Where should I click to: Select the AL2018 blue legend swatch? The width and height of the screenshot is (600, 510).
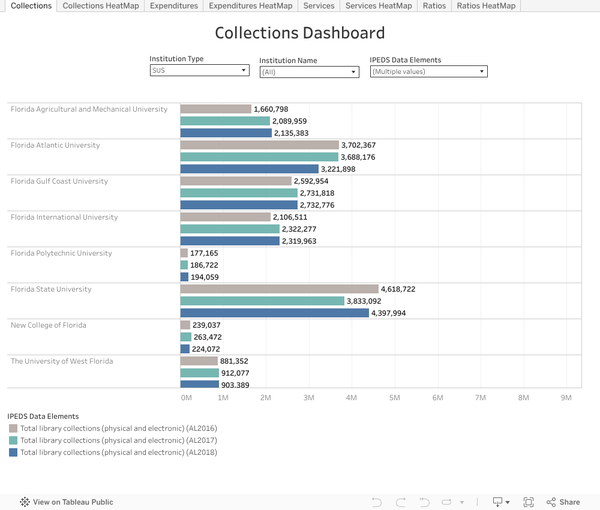(x=13, y=452)
